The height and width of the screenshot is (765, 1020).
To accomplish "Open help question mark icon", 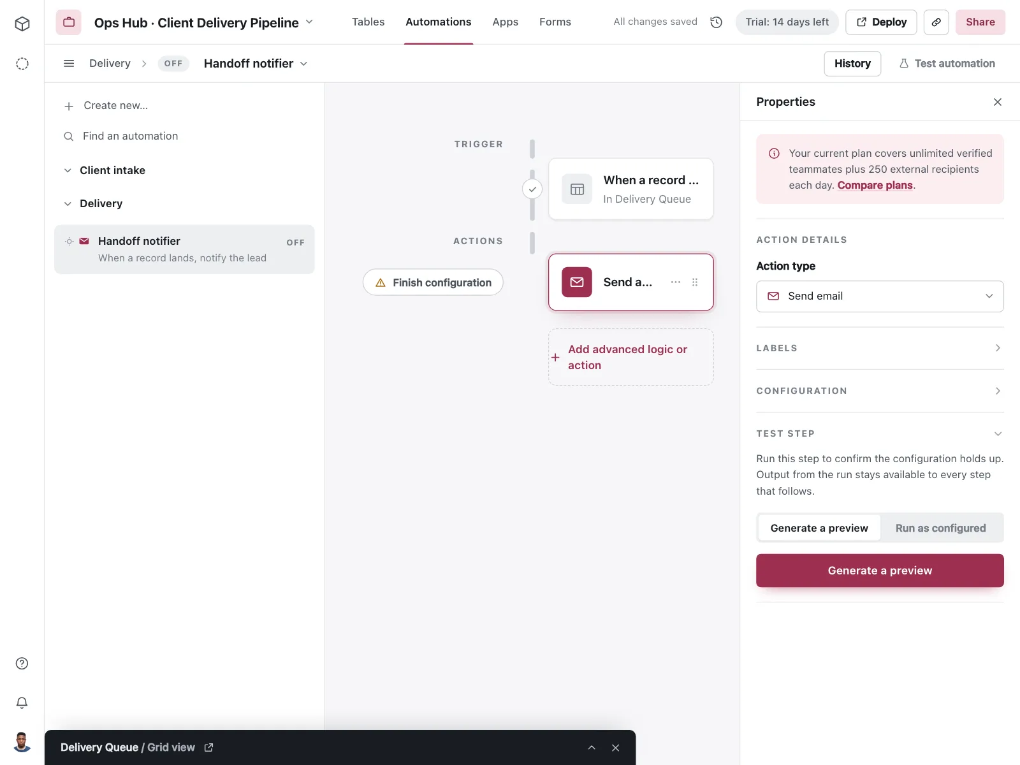I will pyautogui.click(x=22, y=664).
